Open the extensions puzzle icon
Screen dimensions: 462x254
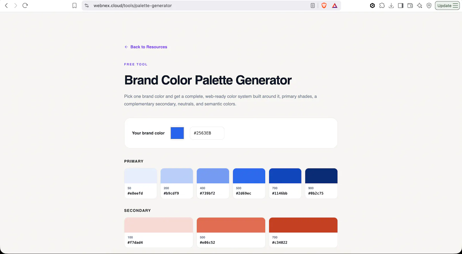(382, 5)
